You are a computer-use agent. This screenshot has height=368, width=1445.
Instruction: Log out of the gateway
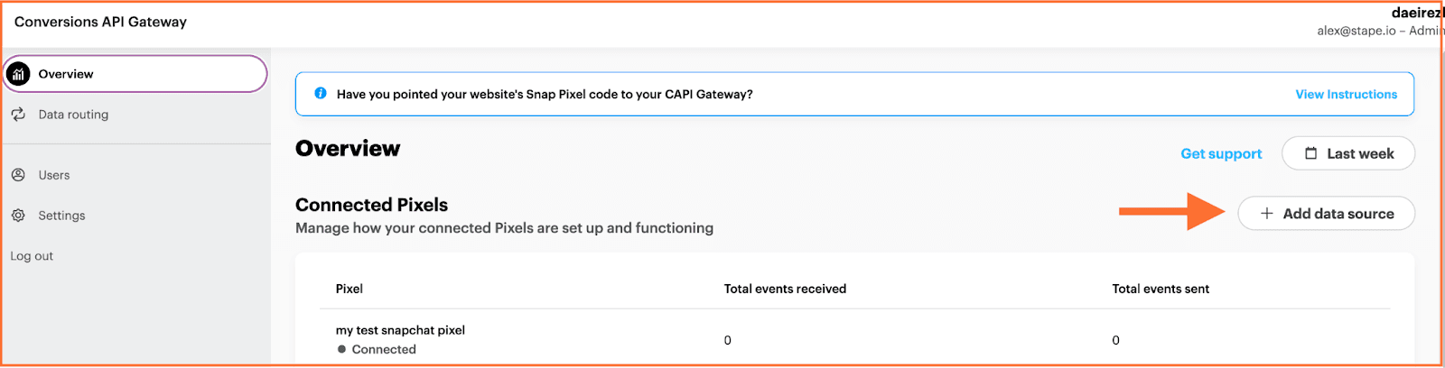[32, 256]
